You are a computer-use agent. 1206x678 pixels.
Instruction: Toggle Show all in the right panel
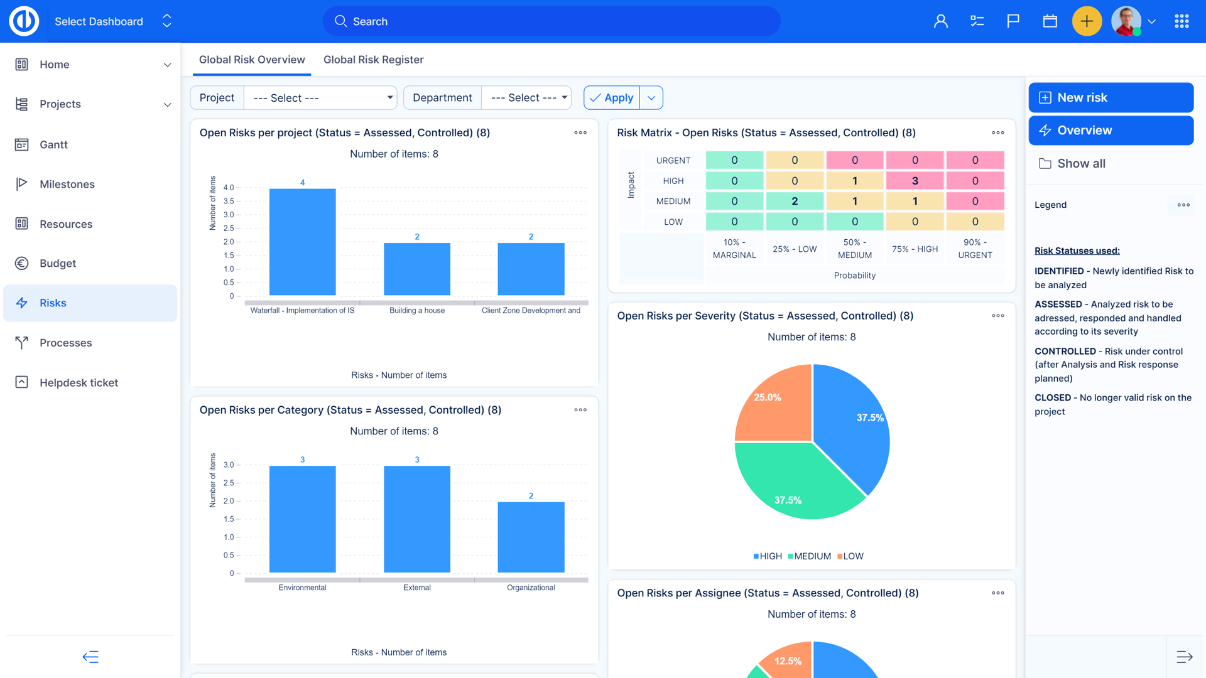(x=1081, y=163)
